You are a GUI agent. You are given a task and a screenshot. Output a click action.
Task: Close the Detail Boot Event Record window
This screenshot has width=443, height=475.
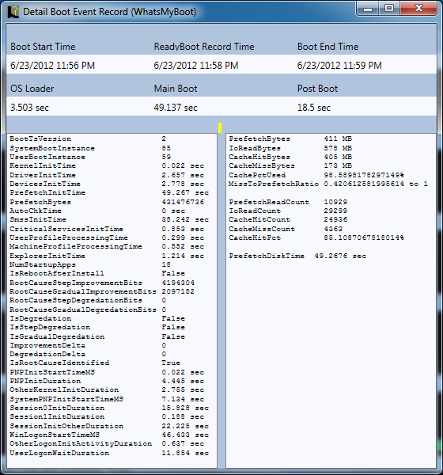418,9
